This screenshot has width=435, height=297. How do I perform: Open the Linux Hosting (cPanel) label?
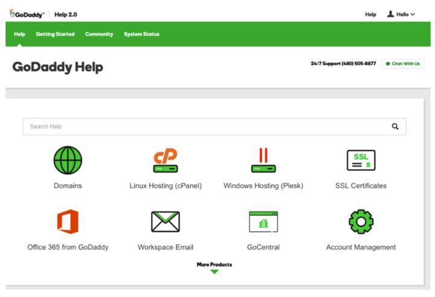click(x=166, y=185)
